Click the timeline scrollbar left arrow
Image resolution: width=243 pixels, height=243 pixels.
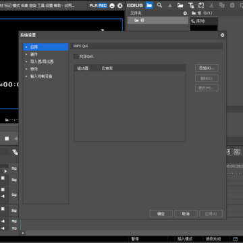click(x=22, y=234)
